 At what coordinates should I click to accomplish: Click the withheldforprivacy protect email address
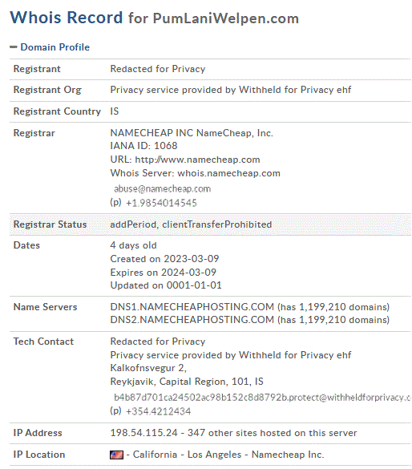pyautogui.click(x=262, y=397)
